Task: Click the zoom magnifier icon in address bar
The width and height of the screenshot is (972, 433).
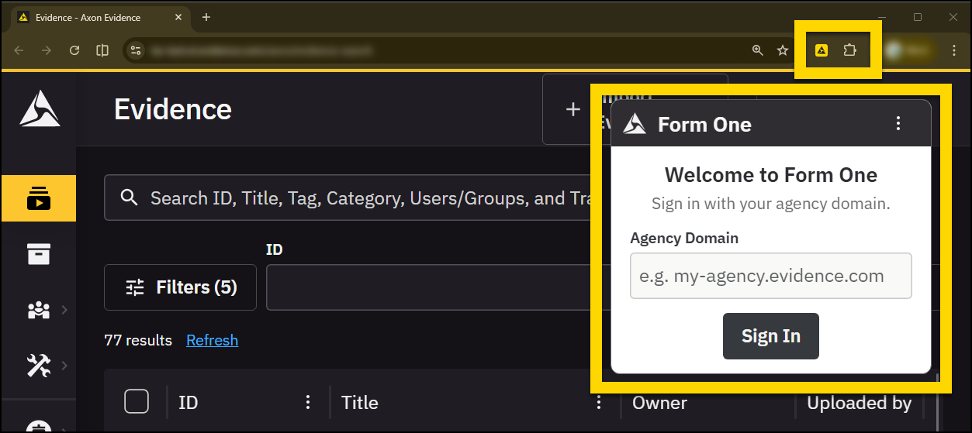Action: click(x=758, y=50)
